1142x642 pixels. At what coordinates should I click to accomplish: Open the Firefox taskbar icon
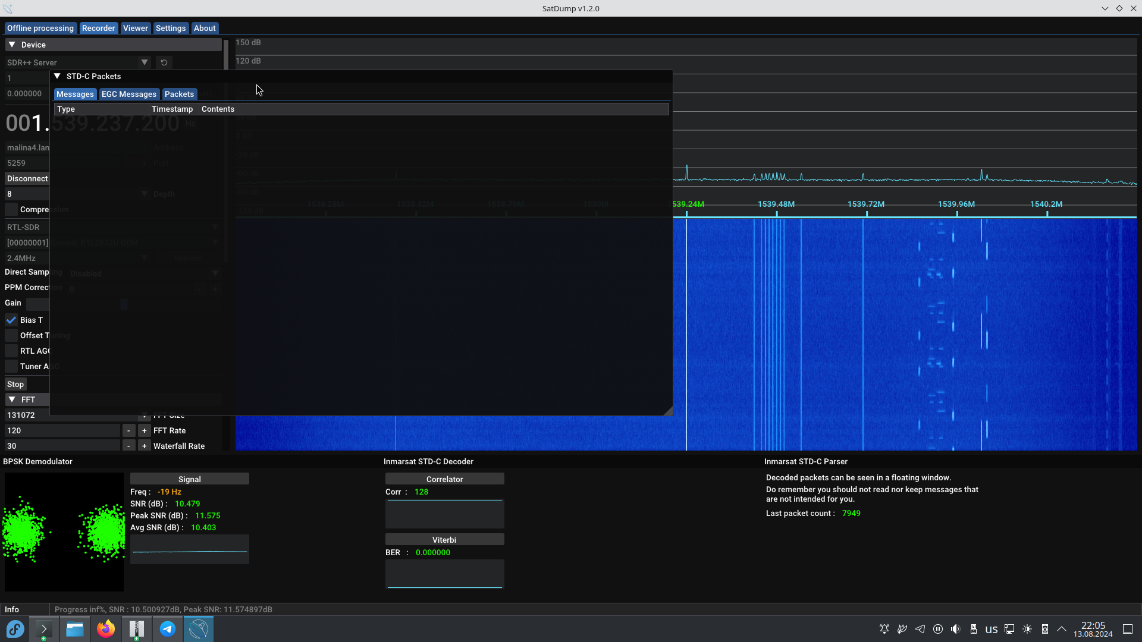coord(106,629)
